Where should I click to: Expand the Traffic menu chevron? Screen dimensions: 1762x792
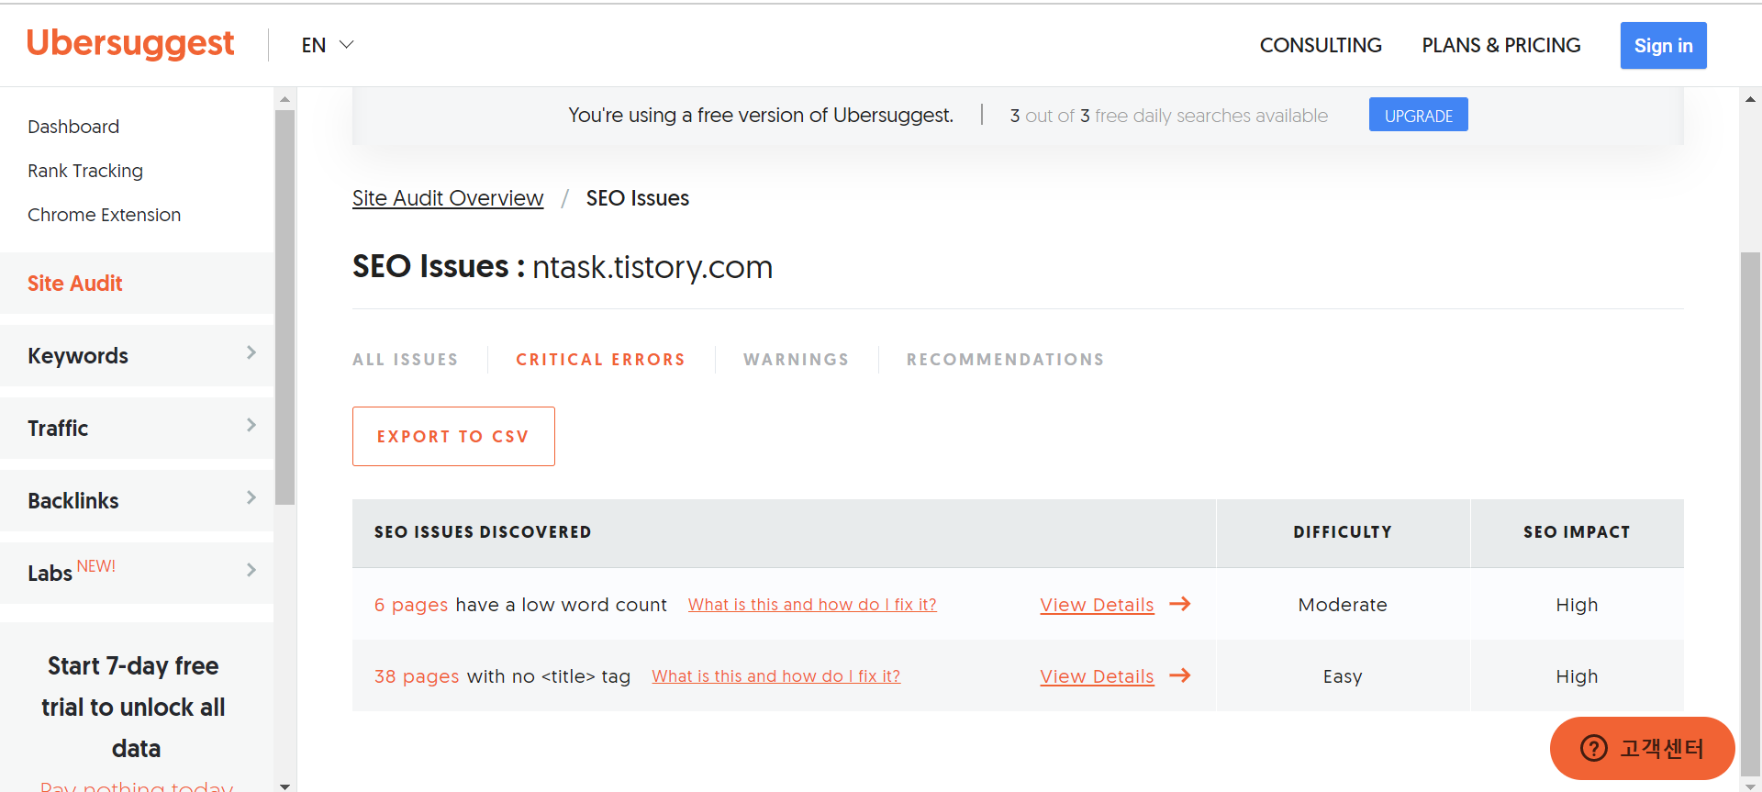251,426
